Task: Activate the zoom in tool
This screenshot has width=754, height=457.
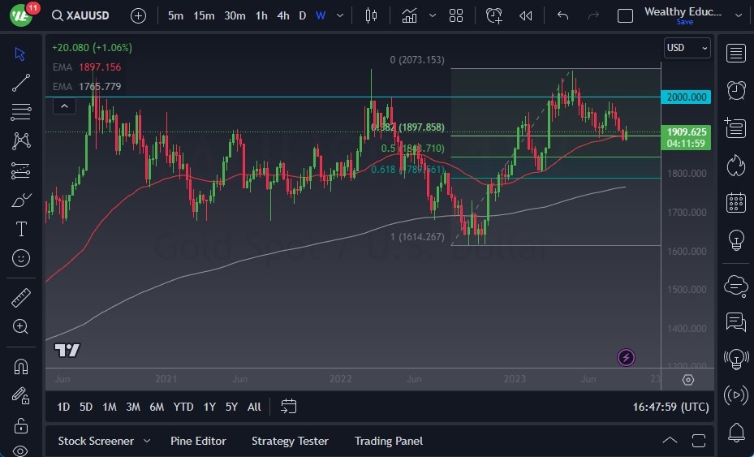Action: coord(20,326)
